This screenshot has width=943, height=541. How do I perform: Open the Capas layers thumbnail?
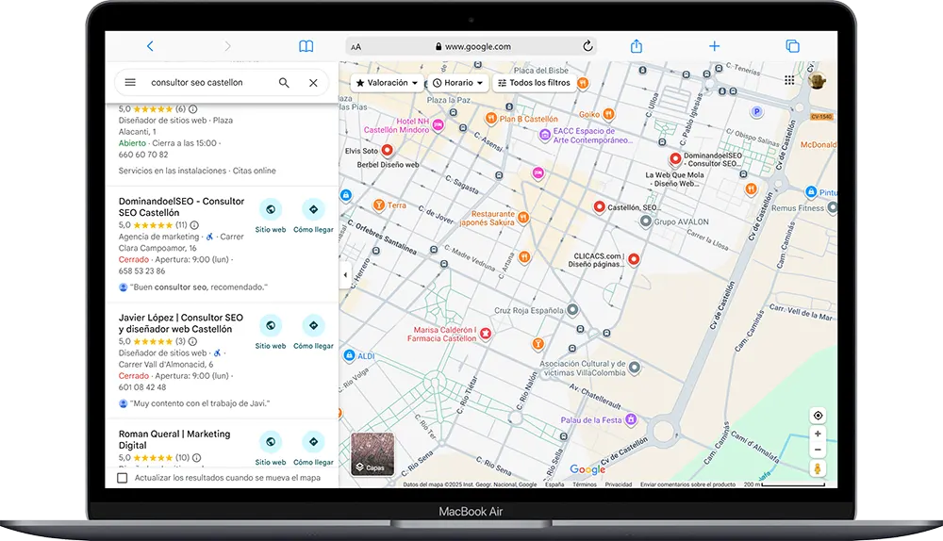pyautogui.click(x=372, y=453)
